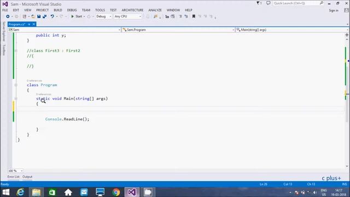Open the TOOLS menu
350x197 pixels.
100,10
